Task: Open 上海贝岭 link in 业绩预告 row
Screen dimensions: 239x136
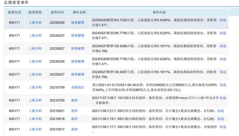Action: (35, 88)
